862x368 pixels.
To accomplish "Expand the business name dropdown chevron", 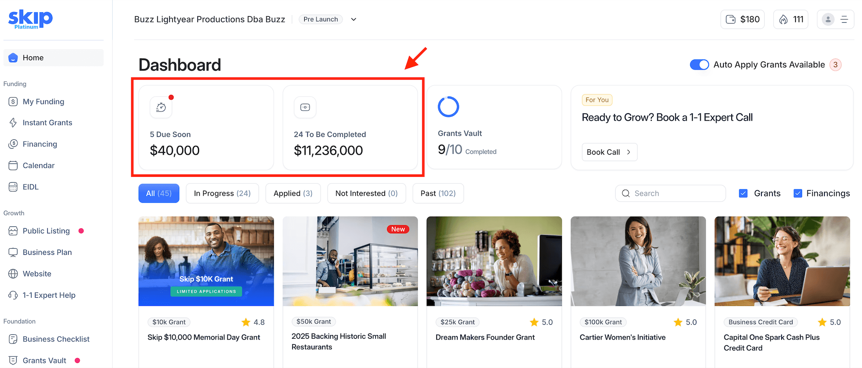I will (354, 19).
